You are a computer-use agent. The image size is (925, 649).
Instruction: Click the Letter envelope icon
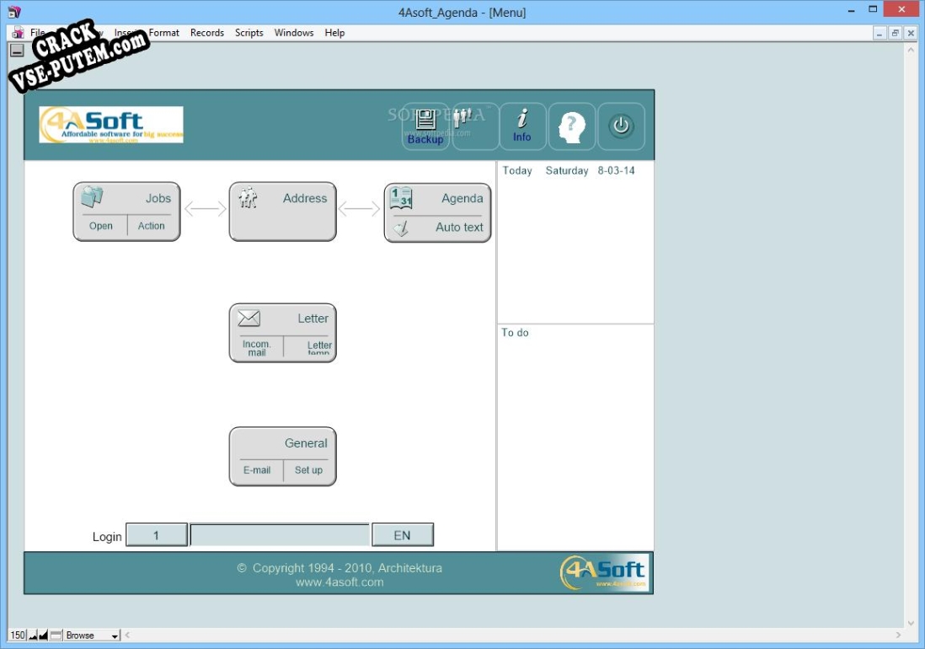249,319
